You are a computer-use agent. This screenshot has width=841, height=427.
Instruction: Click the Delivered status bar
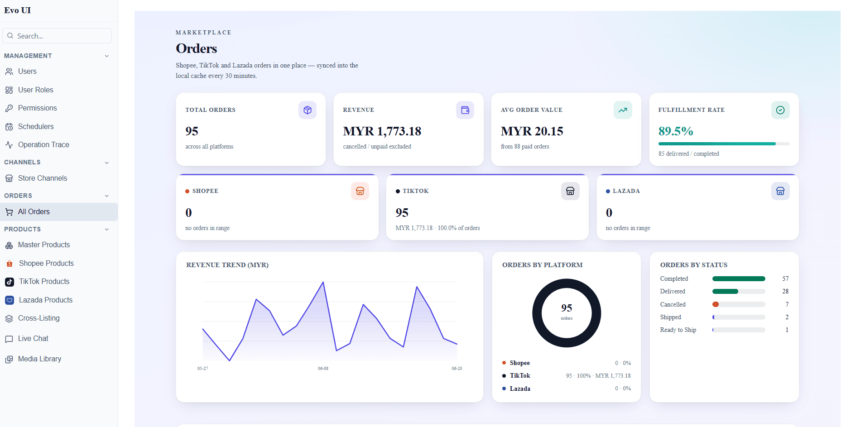tap(739, 292)
